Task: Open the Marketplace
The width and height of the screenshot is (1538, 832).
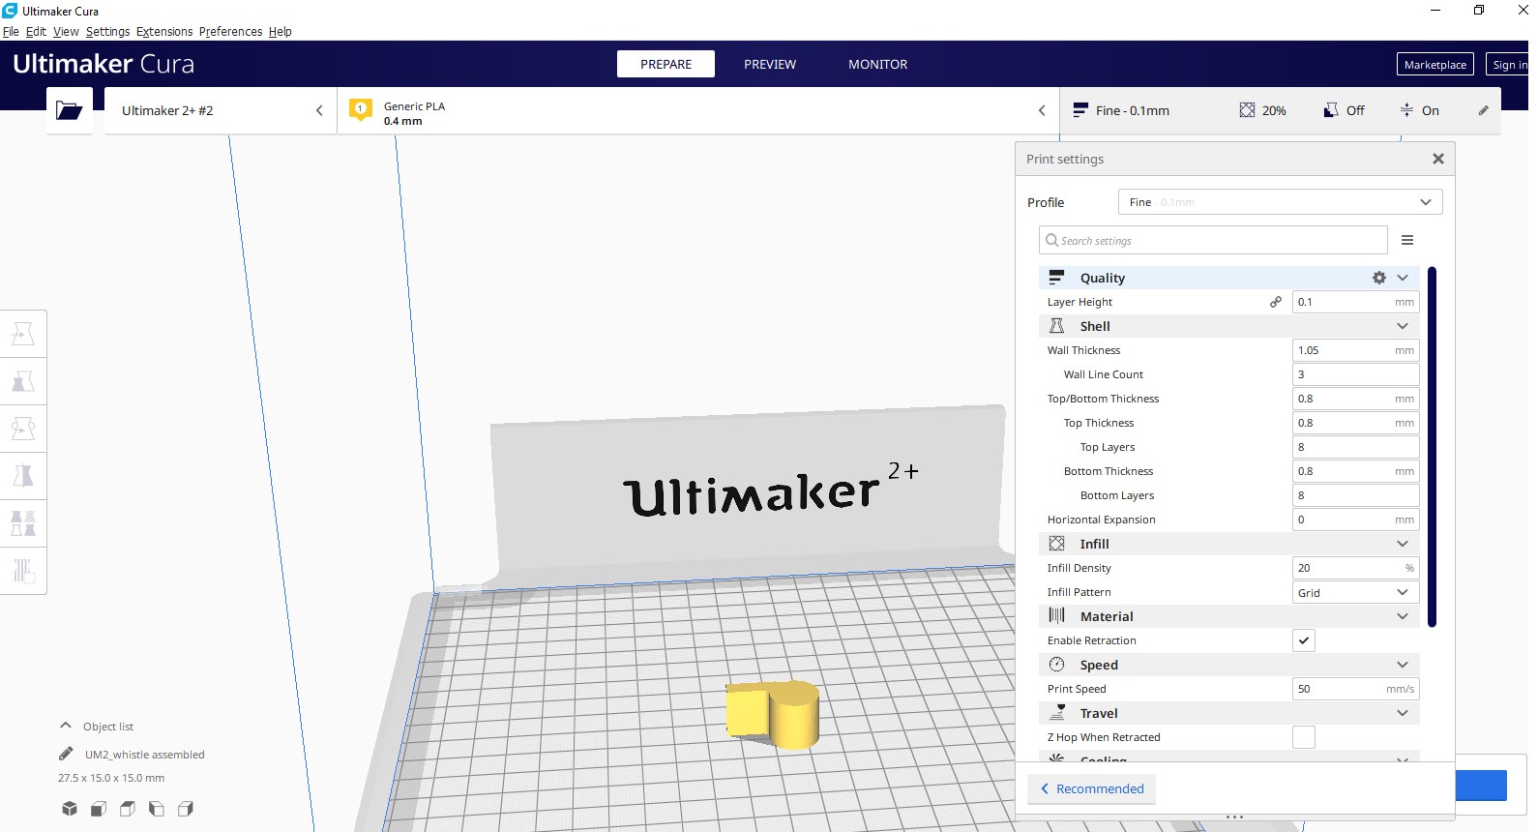Action: (x=1435, y=64)
